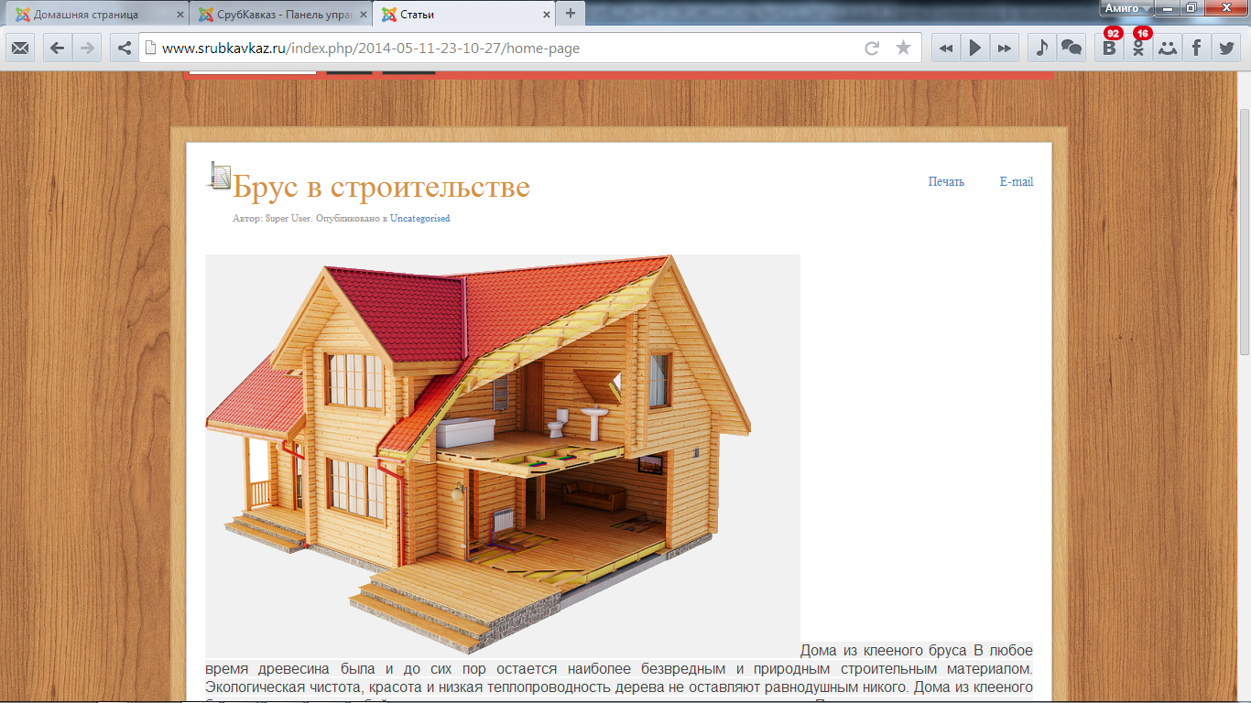
Task: Open the music note icon
Action: point(1041,49)
